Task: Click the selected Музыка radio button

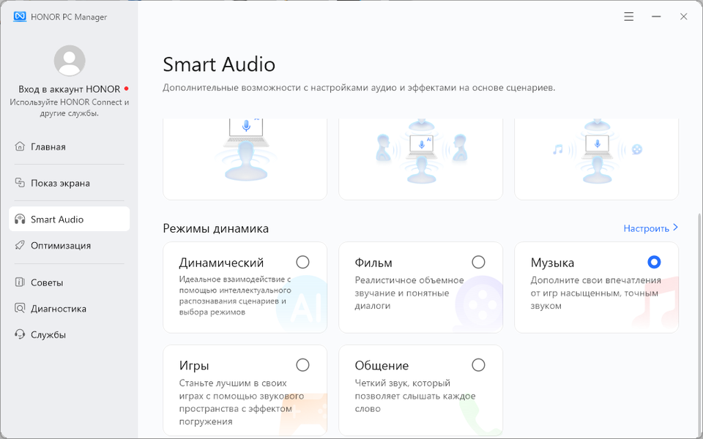Action: (654, 262)
